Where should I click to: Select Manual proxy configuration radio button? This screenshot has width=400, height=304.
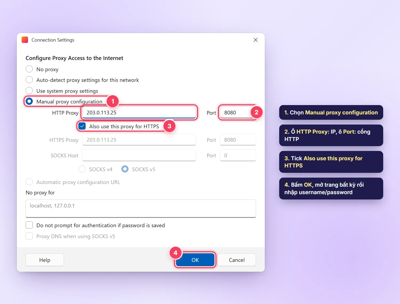pos(29,101)
